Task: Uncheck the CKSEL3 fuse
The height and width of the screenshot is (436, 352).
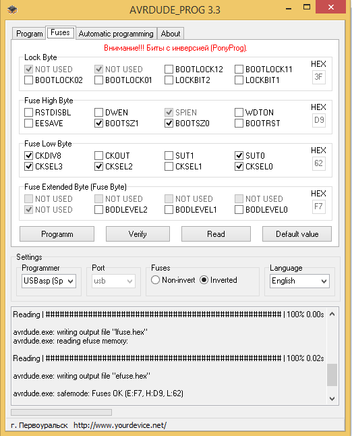Action: coord(28,167)
